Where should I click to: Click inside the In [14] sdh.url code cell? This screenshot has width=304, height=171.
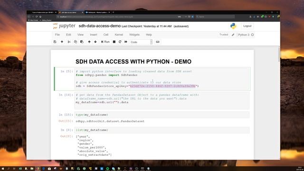click(x=162, y=100)
